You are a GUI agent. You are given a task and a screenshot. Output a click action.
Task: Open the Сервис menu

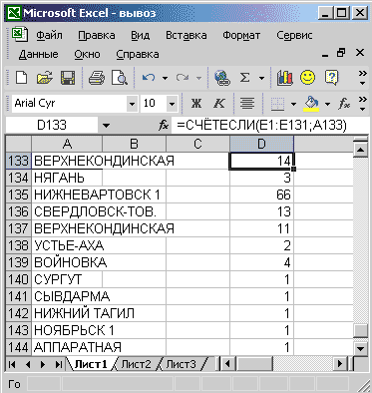click(x=294, y=35)
